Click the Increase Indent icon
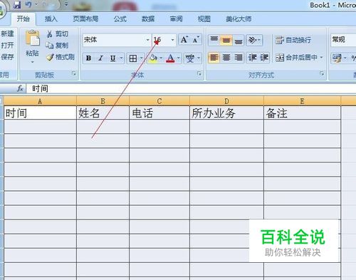The width and height of the screenshot is (356, 280). coord(264,58)
